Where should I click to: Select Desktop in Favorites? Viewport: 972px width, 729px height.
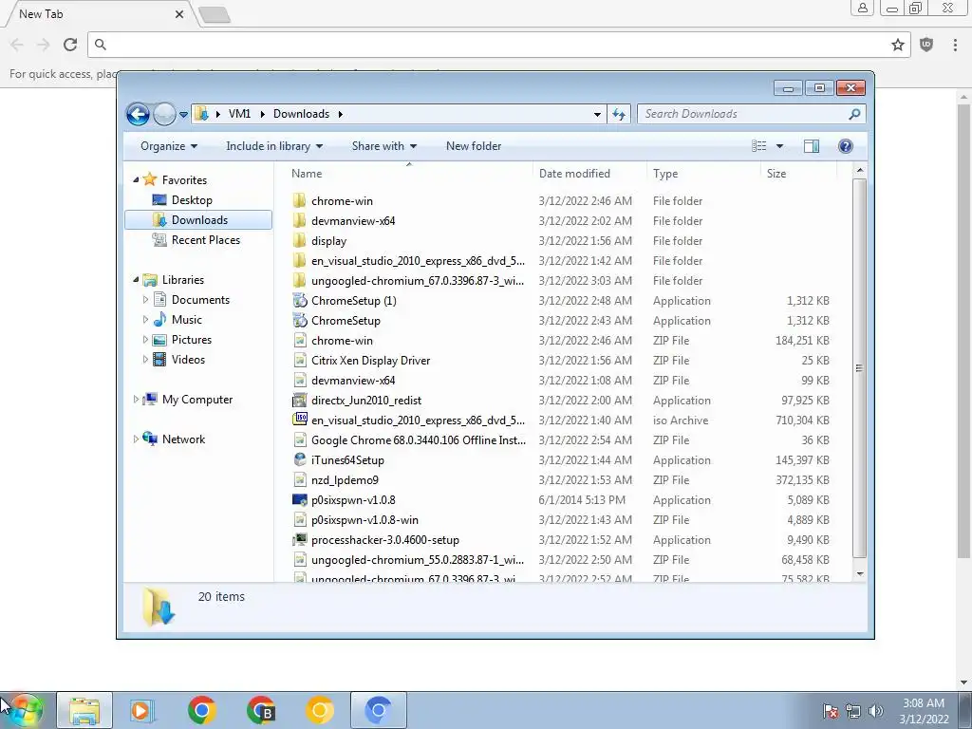[x=192, y=200]
